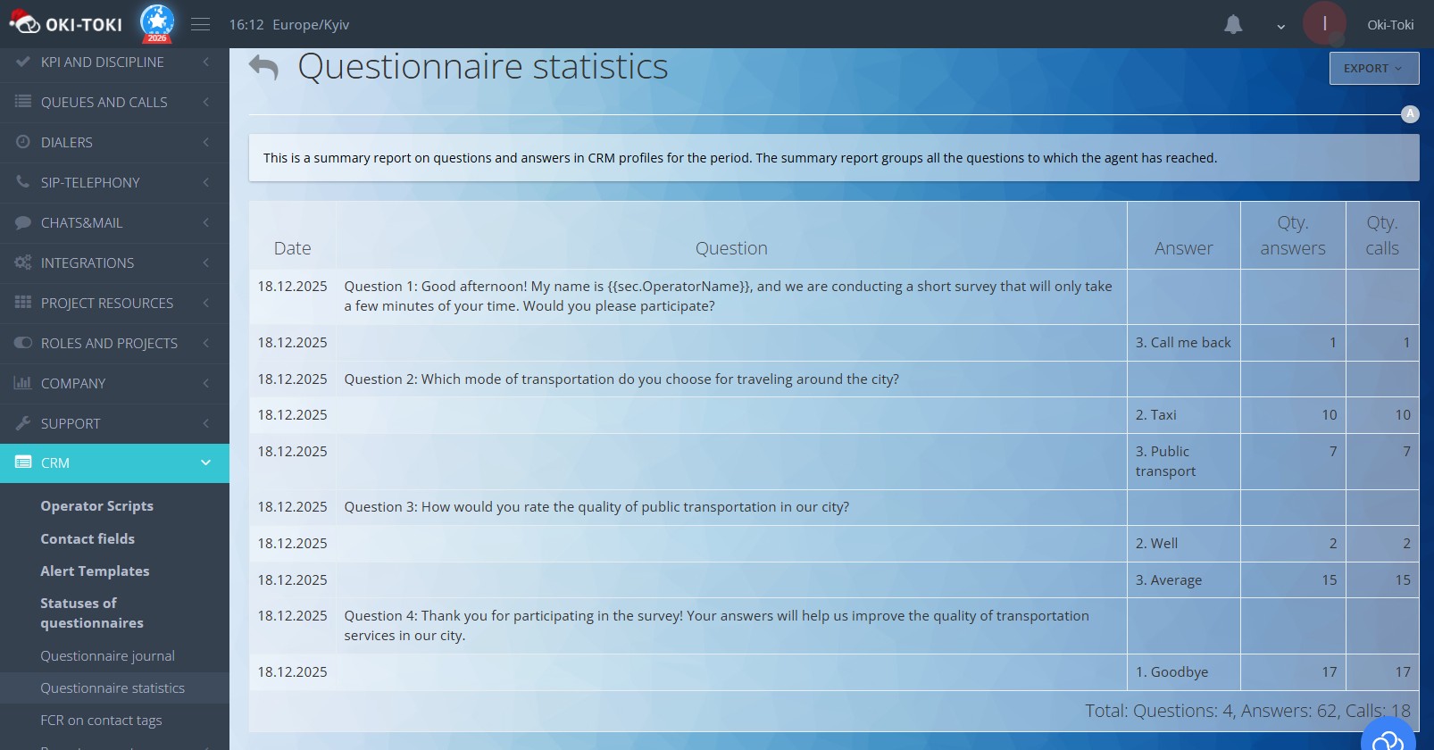The image size is (1434, 750).
Task: Open the chat bubble widget
Action: pos(1388,739)
